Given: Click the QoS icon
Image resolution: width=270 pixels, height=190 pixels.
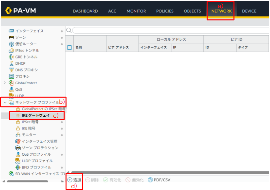Looking at the screenshot, I should click(x=11, y=90).
